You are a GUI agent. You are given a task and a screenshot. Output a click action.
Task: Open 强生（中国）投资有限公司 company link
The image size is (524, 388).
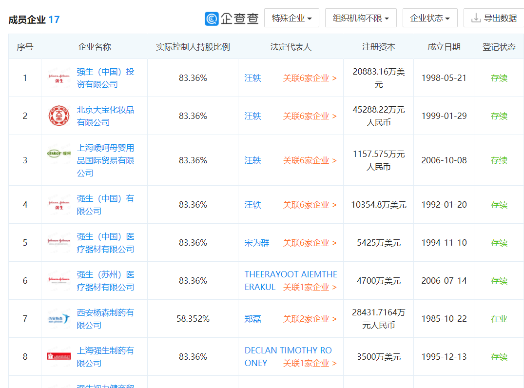106,78
